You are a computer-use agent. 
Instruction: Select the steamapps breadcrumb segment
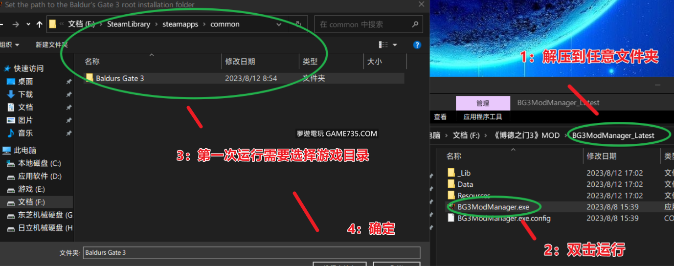click(x=180, y=24)
